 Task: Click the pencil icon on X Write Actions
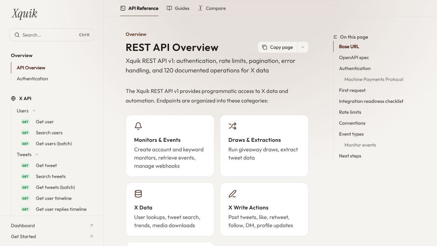(x=232, y=194)
